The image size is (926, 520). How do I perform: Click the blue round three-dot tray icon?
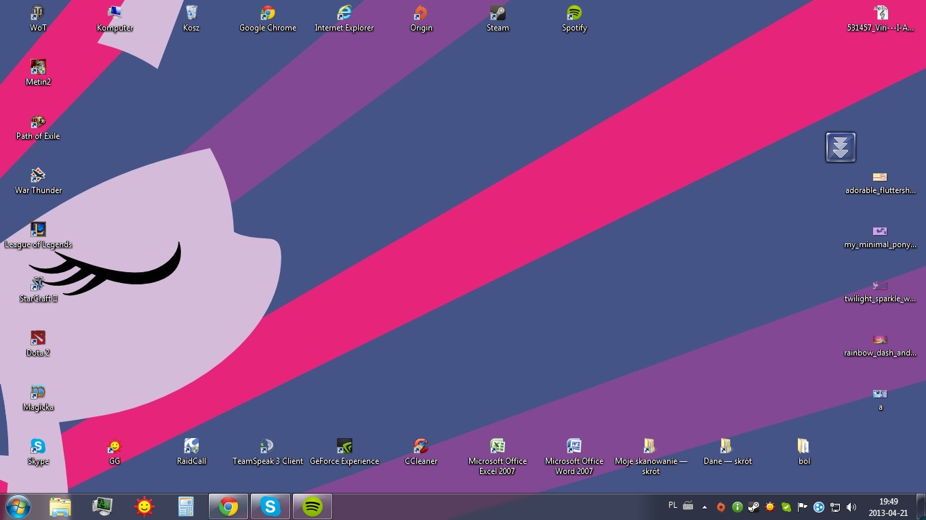[x=819, y=506]
